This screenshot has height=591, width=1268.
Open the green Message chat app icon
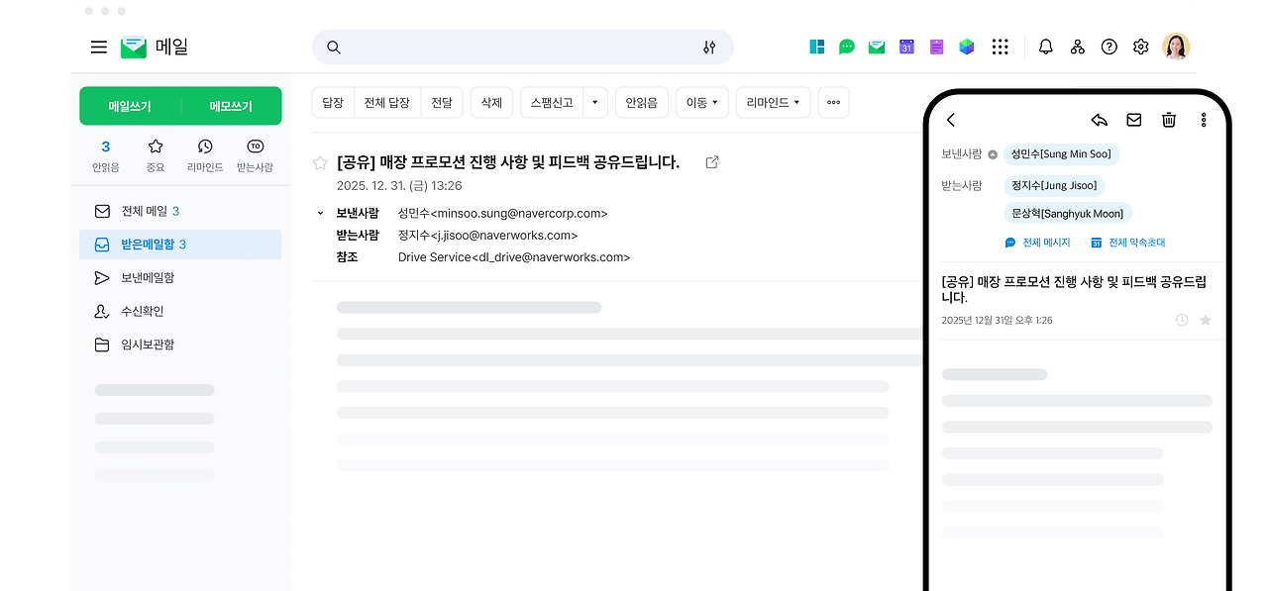(847, 47)
